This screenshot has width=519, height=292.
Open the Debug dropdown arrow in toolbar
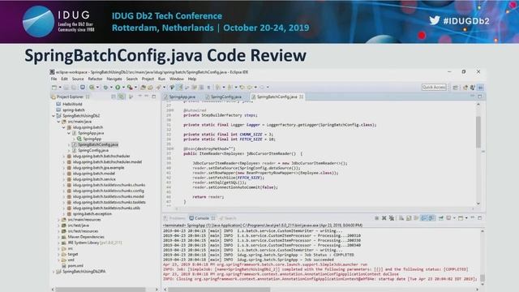coord(111,88)
